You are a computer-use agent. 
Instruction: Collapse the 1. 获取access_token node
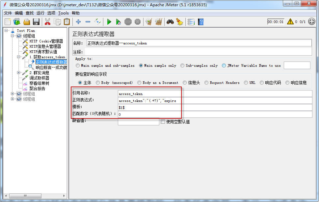click(19, 57)
